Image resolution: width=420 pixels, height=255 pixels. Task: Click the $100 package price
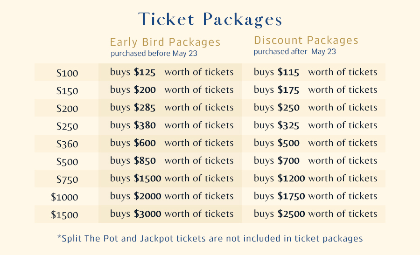click(x=67, y=73)
